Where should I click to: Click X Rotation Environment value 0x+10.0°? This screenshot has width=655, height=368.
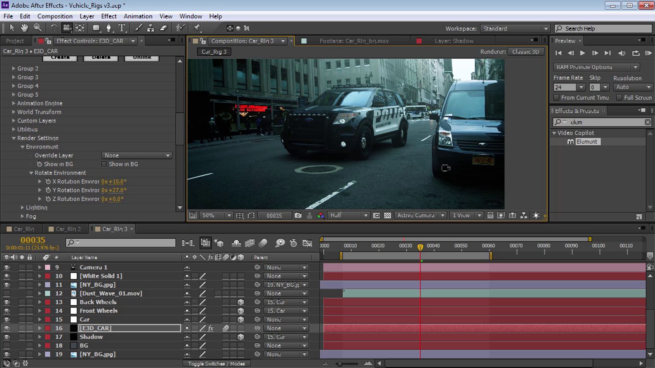tap(114, 182)
